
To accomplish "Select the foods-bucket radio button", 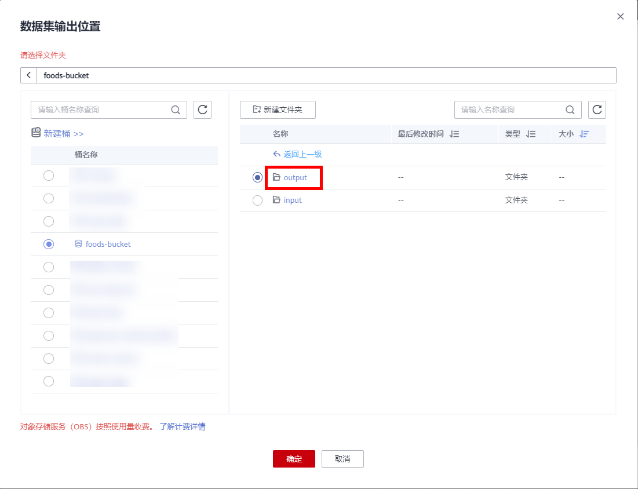I will pos(49,244).
